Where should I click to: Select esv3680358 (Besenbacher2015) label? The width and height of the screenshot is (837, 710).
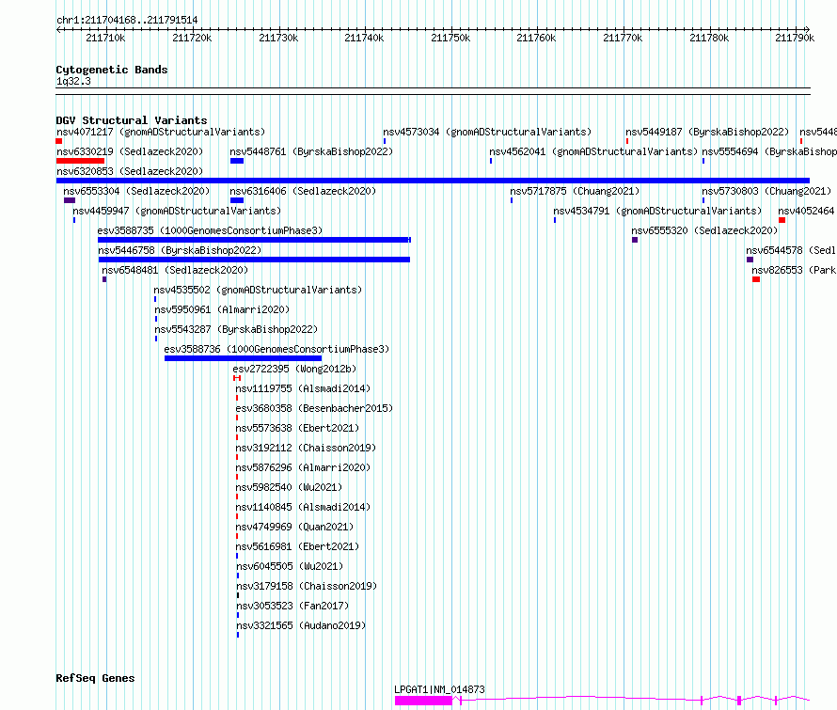(314, 408)
